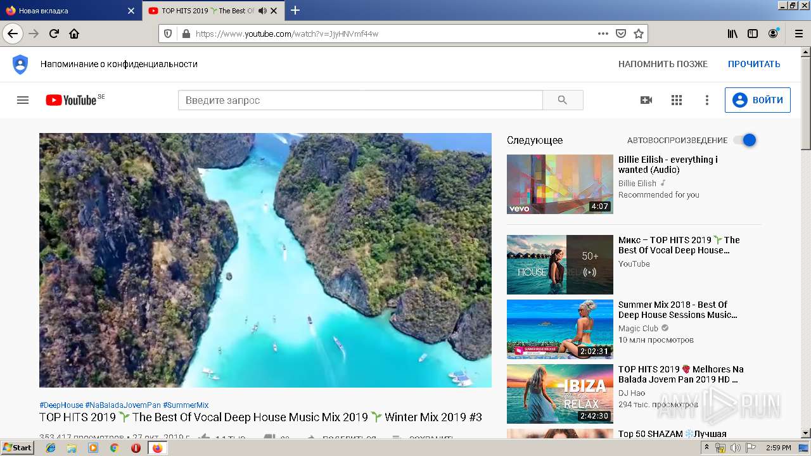Click the YouTube search magnifier button

(x=563, y=100)
